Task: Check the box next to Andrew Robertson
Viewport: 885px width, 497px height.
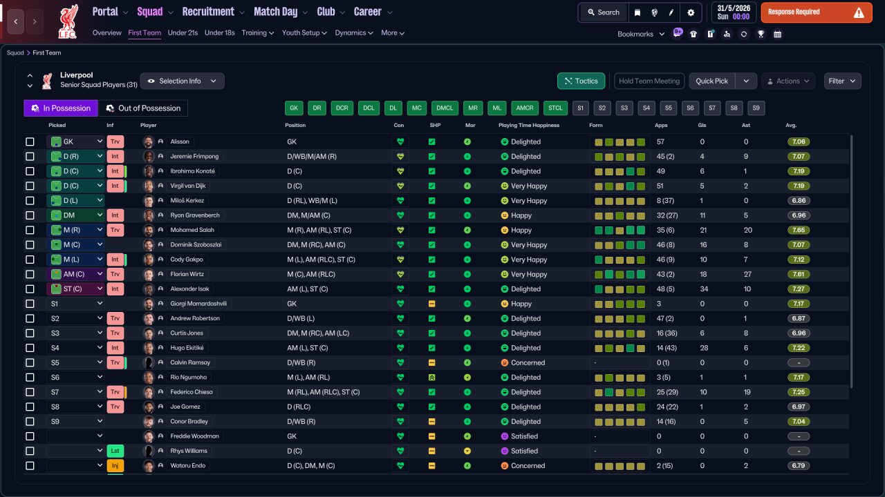Action: tap(30, 318)
